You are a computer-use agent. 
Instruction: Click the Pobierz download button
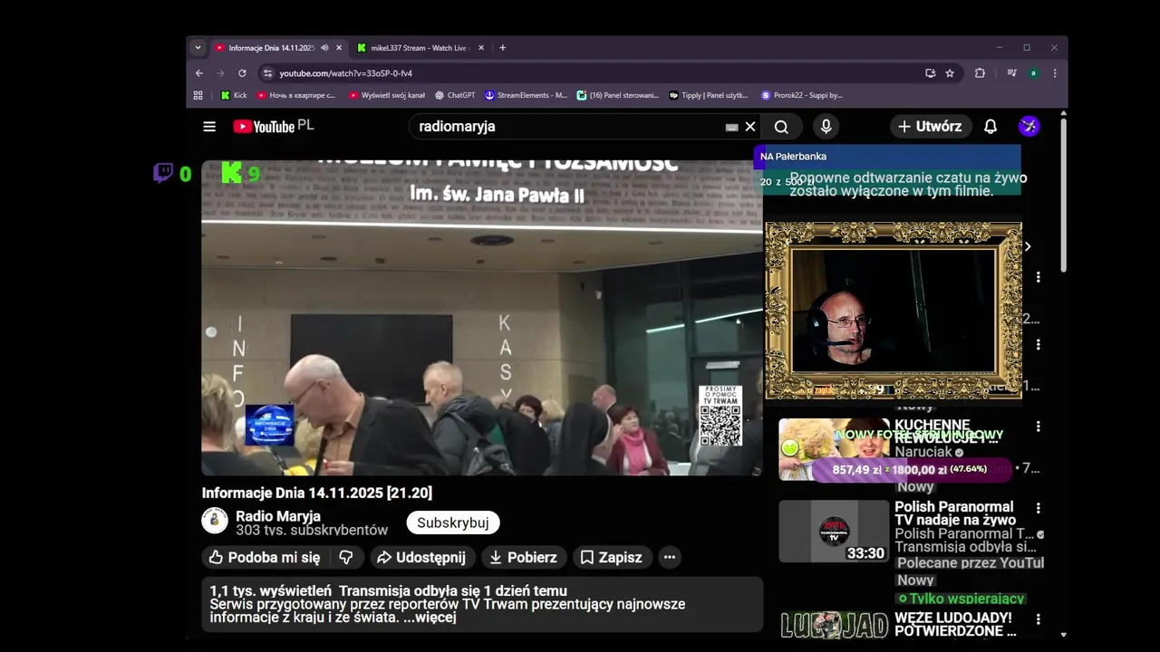point(525,558)
